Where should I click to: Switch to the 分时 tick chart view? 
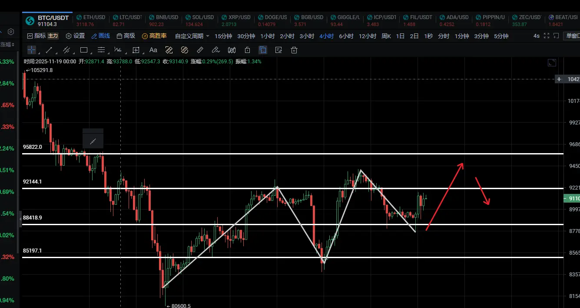(x=444, y=36)
